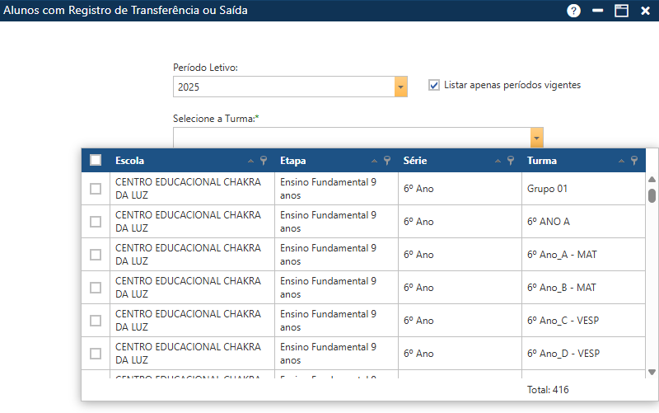Click the Turma column header
This screenshot has height=413, width=659.
pyautogui.click(x=542, y=161)
